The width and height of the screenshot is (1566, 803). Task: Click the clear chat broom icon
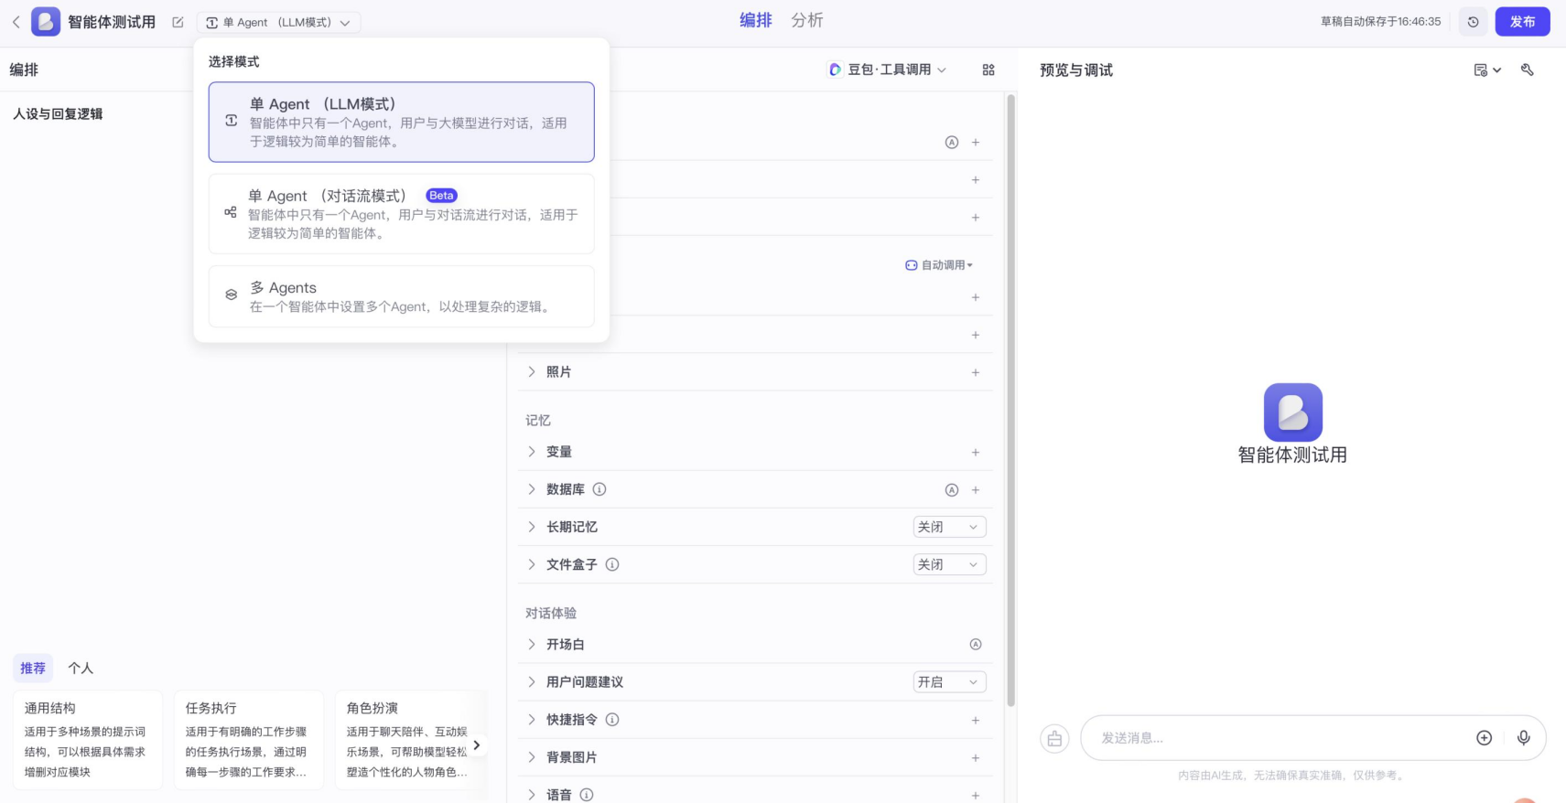[x=1054, y=739]
